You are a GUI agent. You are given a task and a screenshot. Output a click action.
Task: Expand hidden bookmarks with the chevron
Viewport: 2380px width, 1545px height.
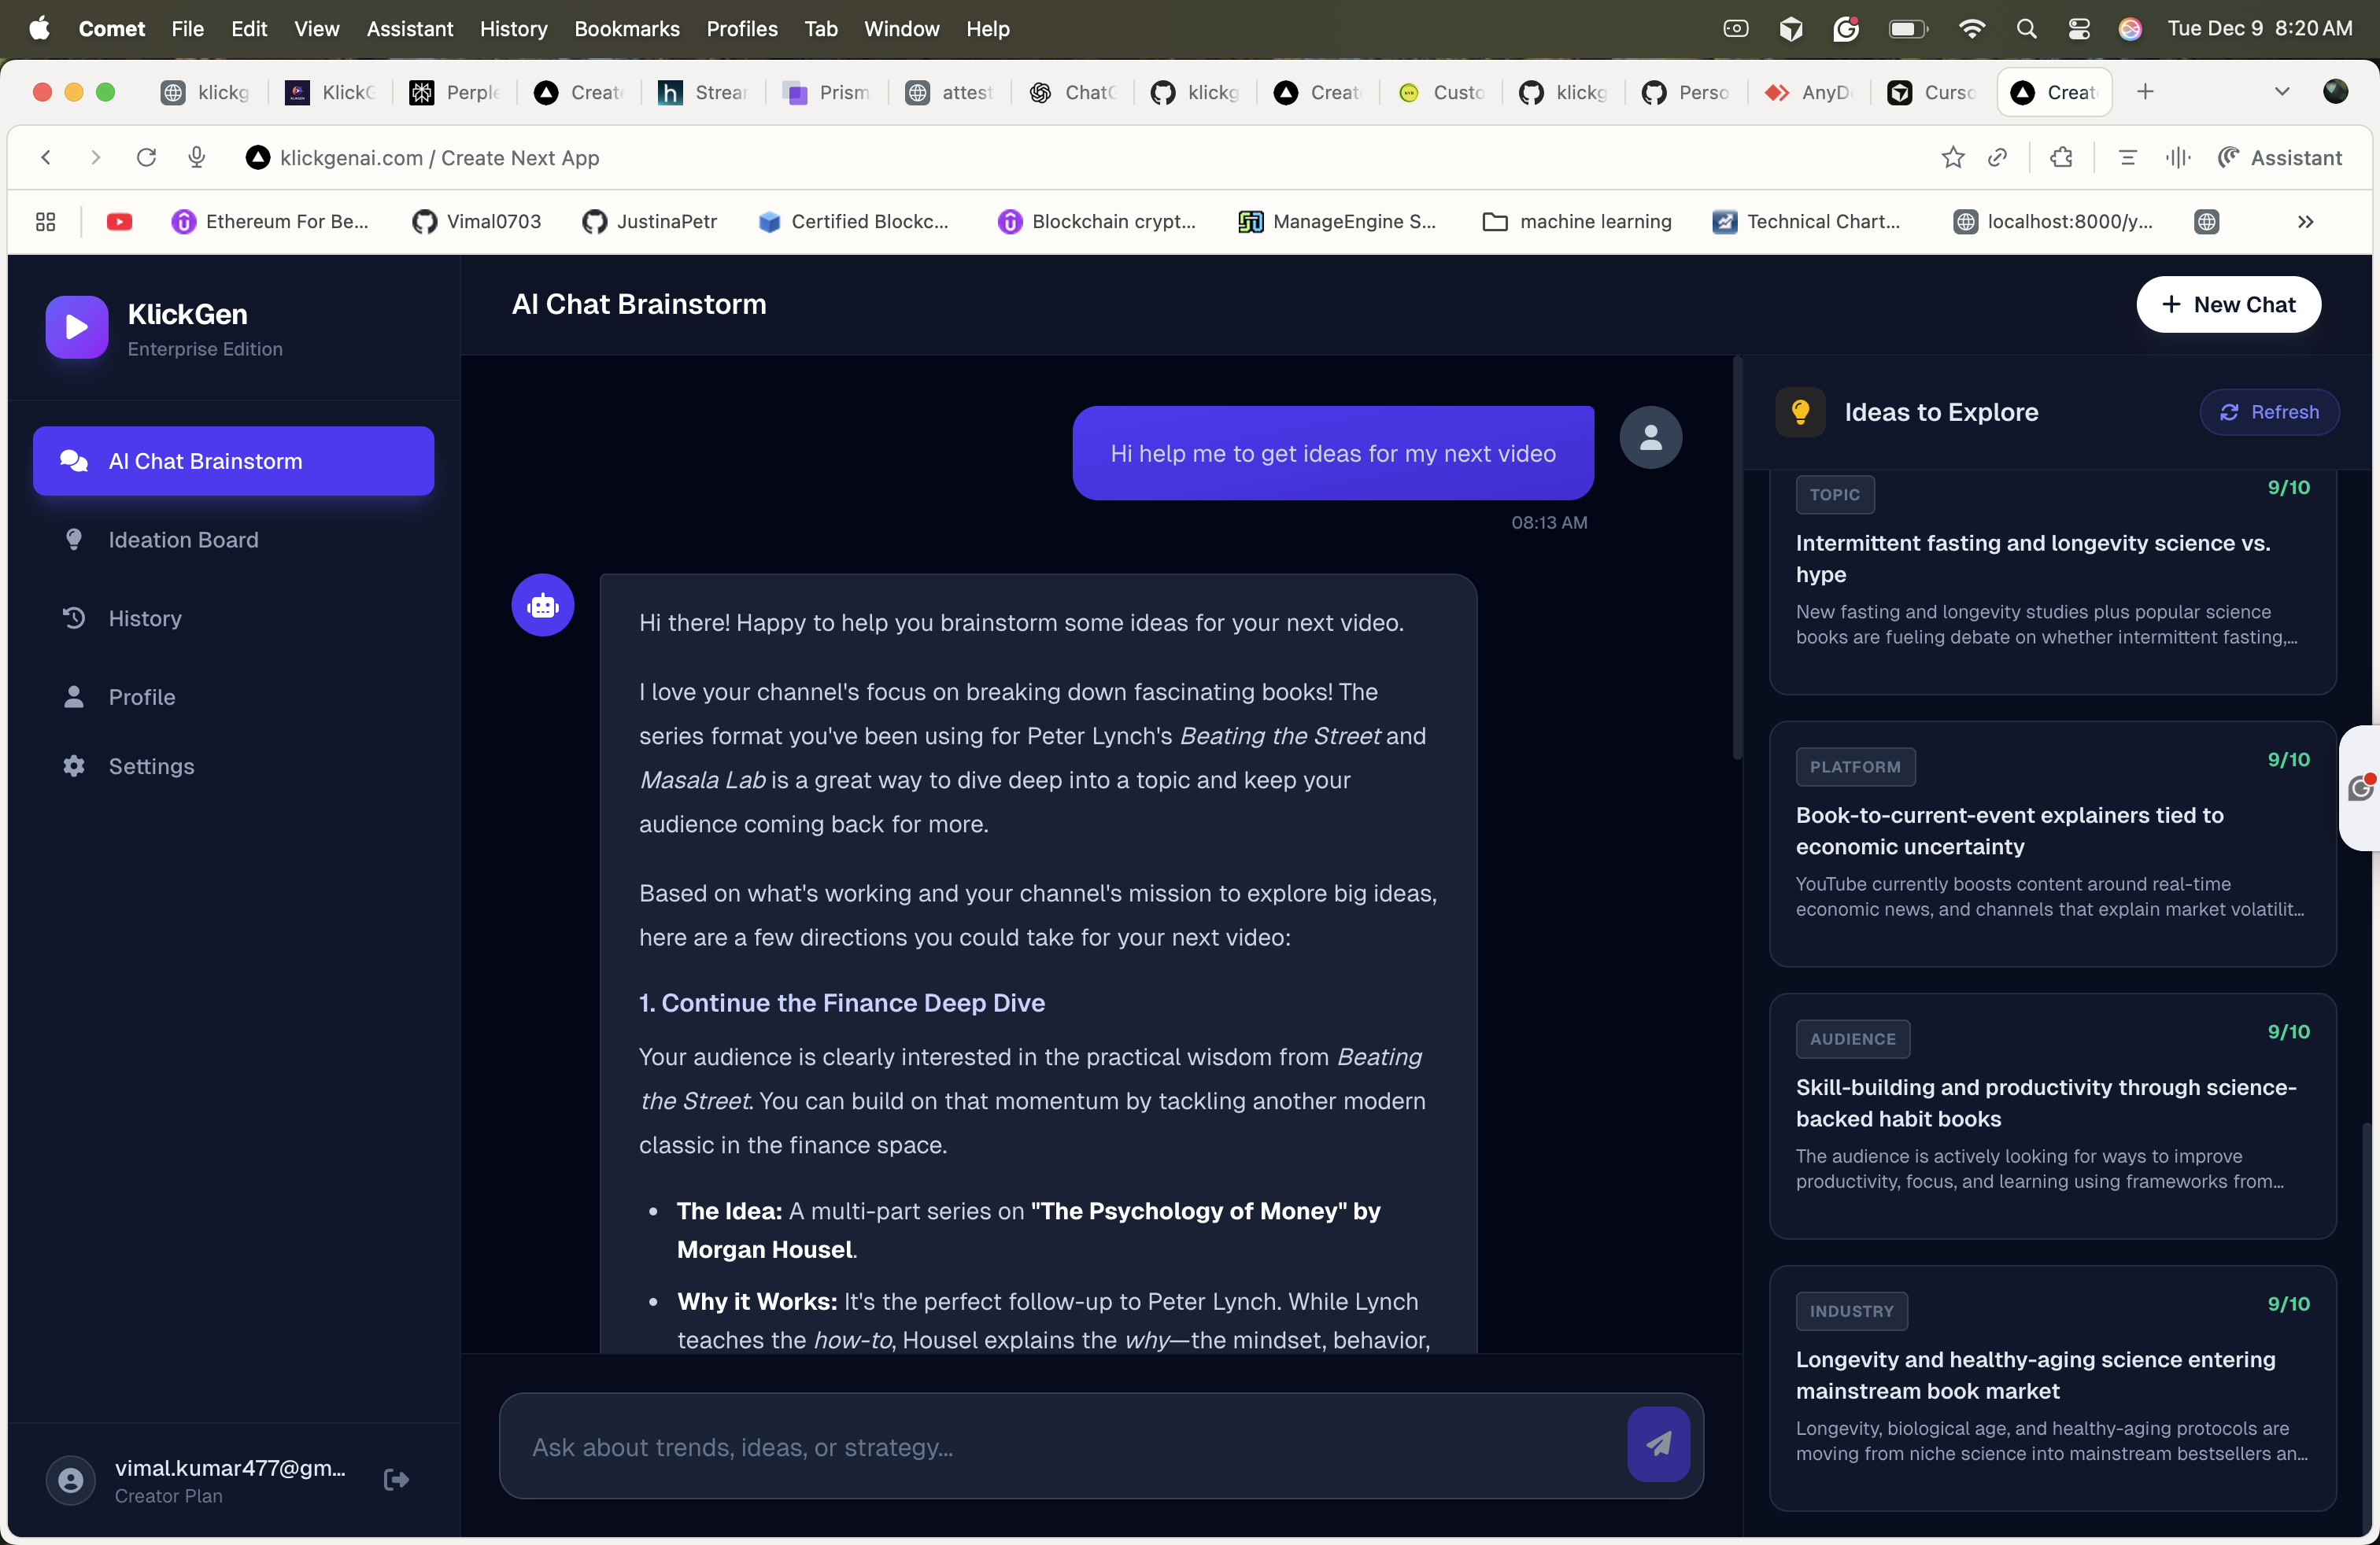[2305, 221]
